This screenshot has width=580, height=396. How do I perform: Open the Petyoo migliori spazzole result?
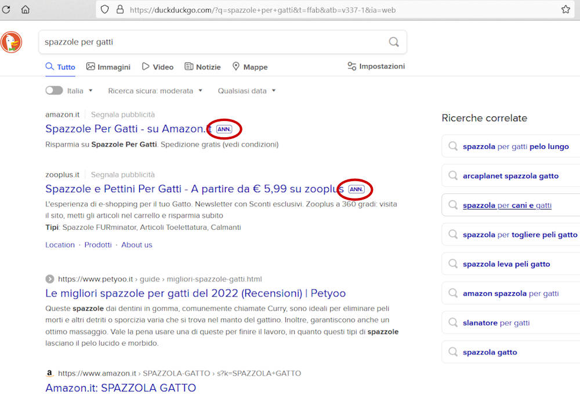(x=195, y=293)
